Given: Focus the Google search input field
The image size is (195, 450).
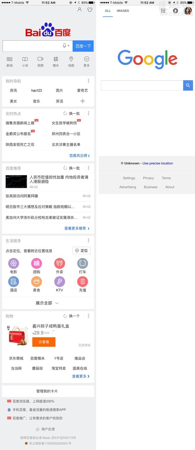Looking at the screenshot, I should pyautogui.click(x=142, y=85).
